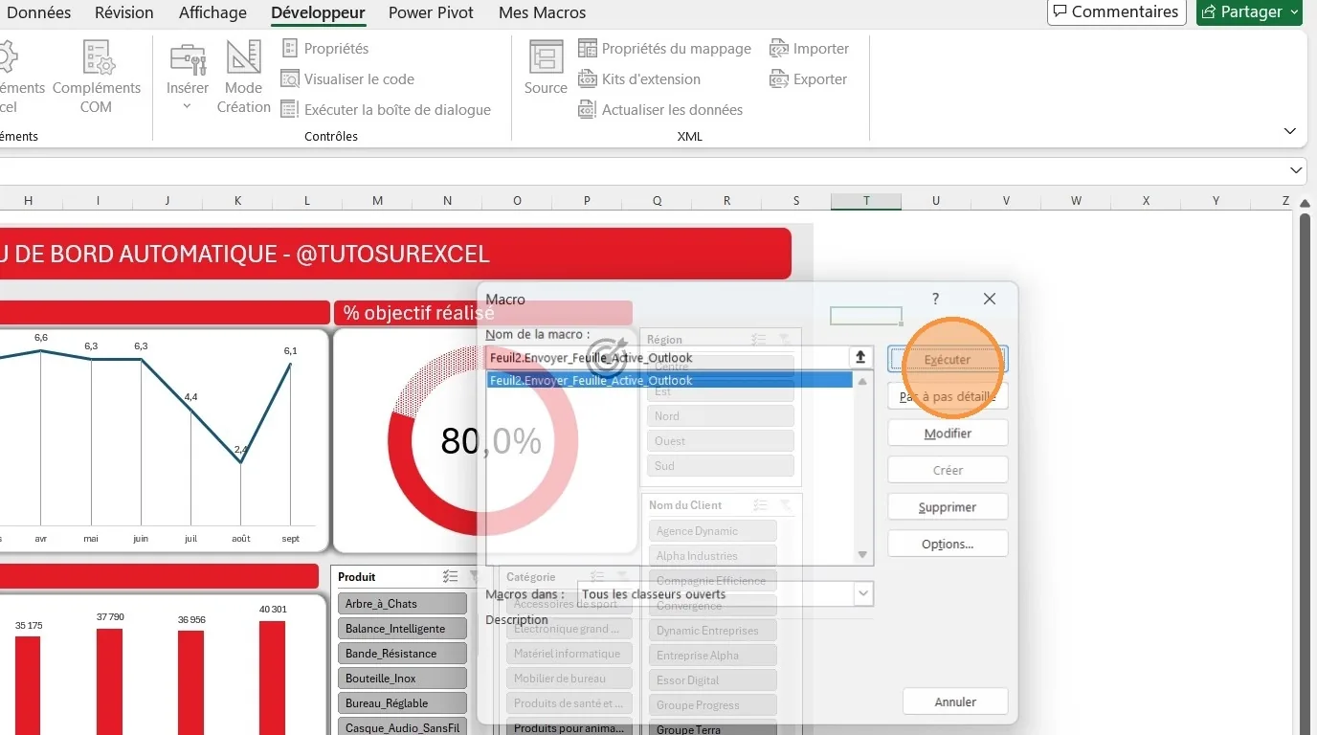Click macro list scroll up arrow
The height and width of the screenshot is (735, 1317).
862,381
